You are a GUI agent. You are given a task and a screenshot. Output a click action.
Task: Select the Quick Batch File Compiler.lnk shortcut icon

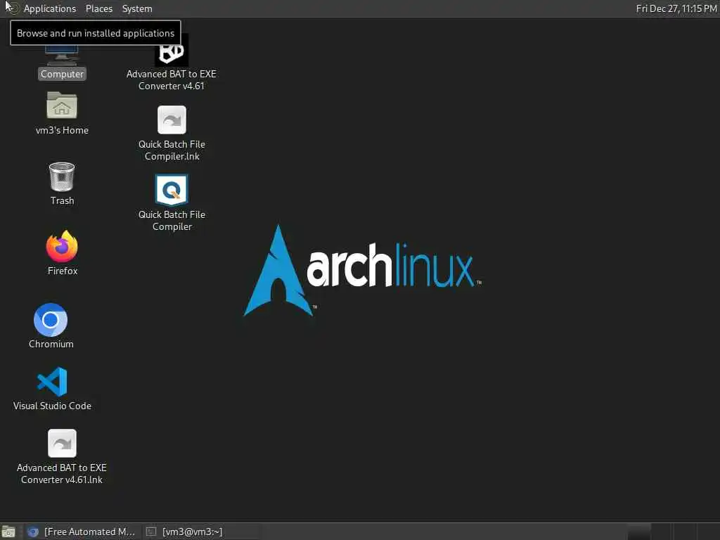[172, 120]
